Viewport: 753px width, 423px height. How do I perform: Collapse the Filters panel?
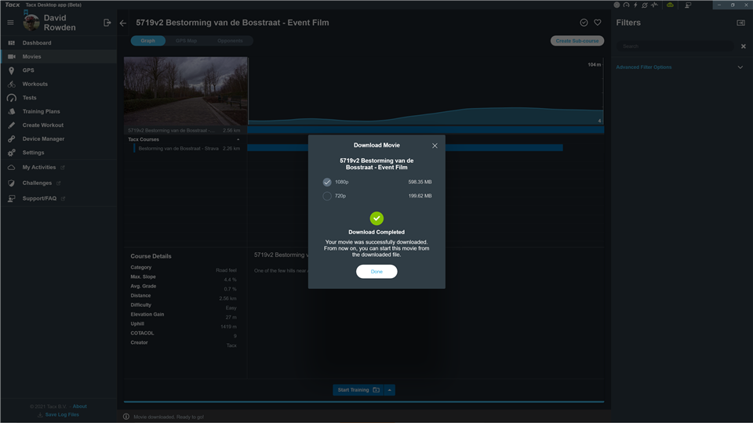(x=741, y=23)
